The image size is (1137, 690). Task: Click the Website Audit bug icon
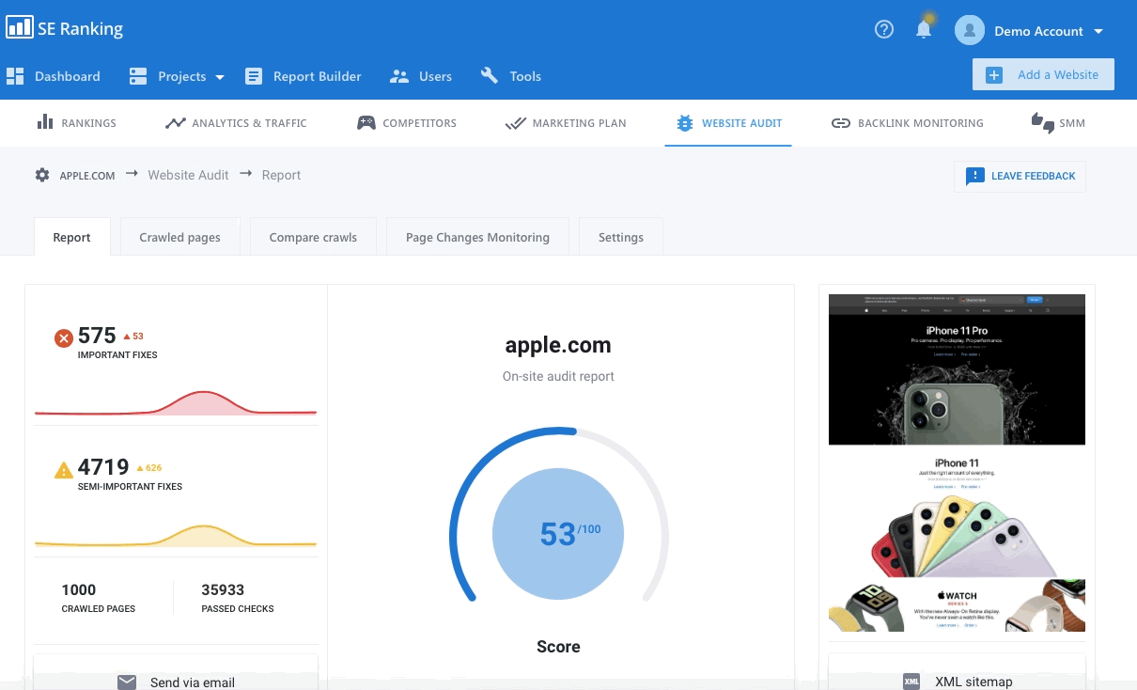pos(684,123)
